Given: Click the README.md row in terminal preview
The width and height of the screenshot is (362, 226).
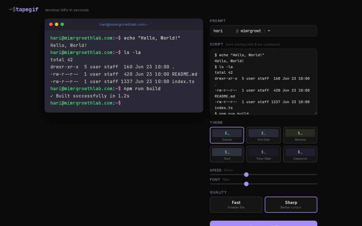Looking at the screenshot, I should [124, 74].
